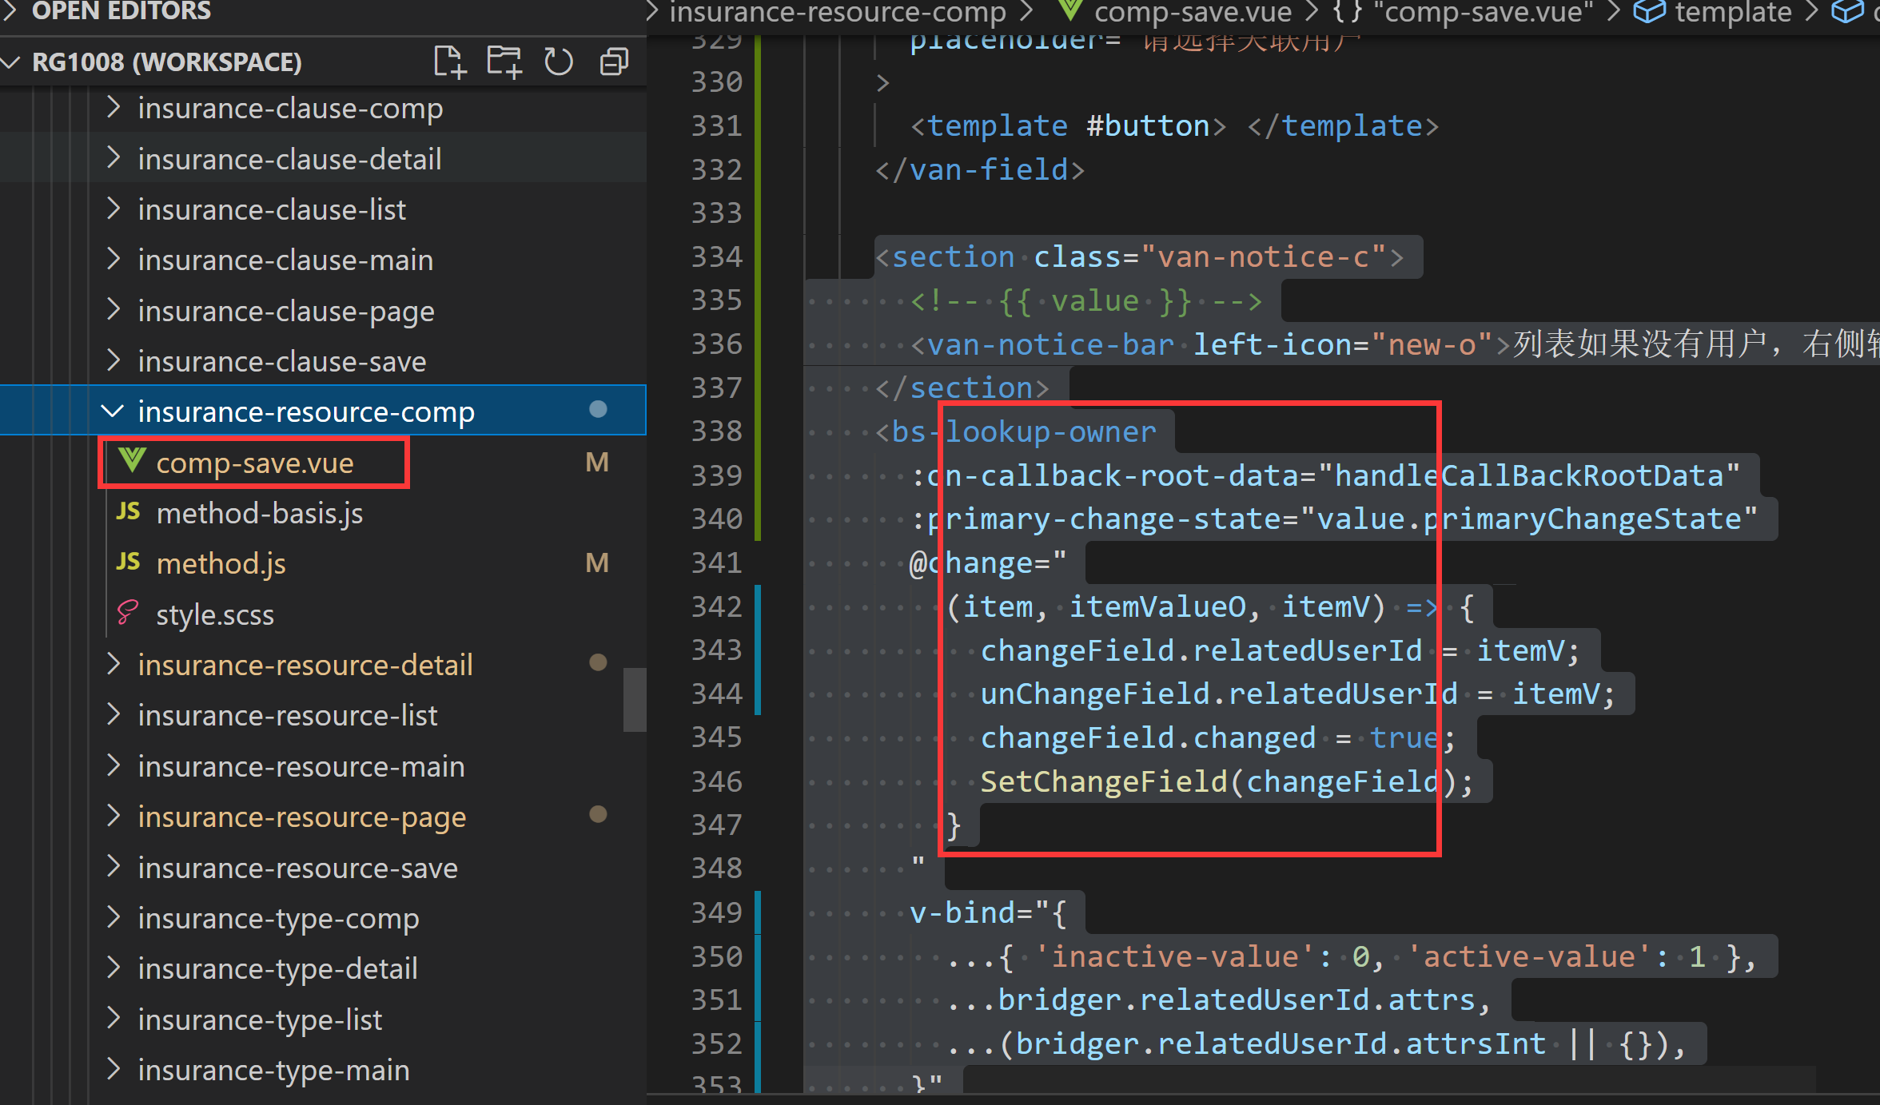The width and height of the screenshot is (1880, 1105).
Task: Click the insurance-resource-comp breadcrumb
Action: pos(838,12)
